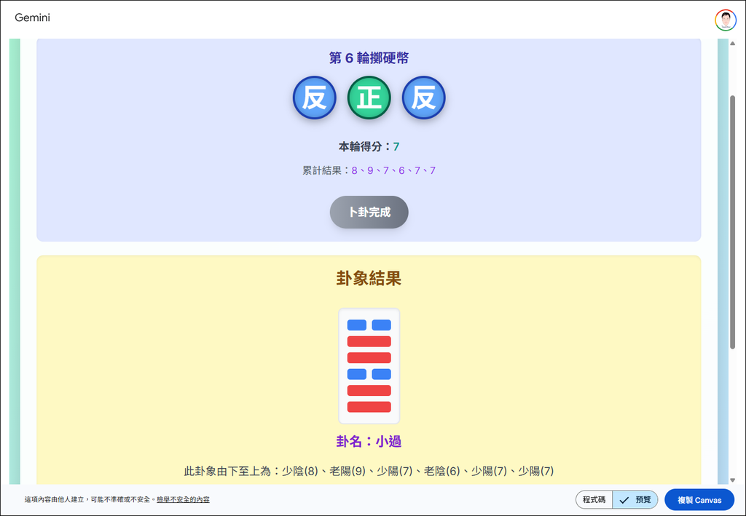
Task: Click the green 正 coin
Action: click(x=369, y=98)
